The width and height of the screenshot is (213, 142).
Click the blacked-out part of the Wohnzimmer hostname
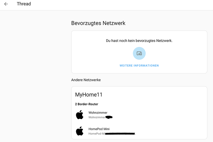(x=109, y=117)
